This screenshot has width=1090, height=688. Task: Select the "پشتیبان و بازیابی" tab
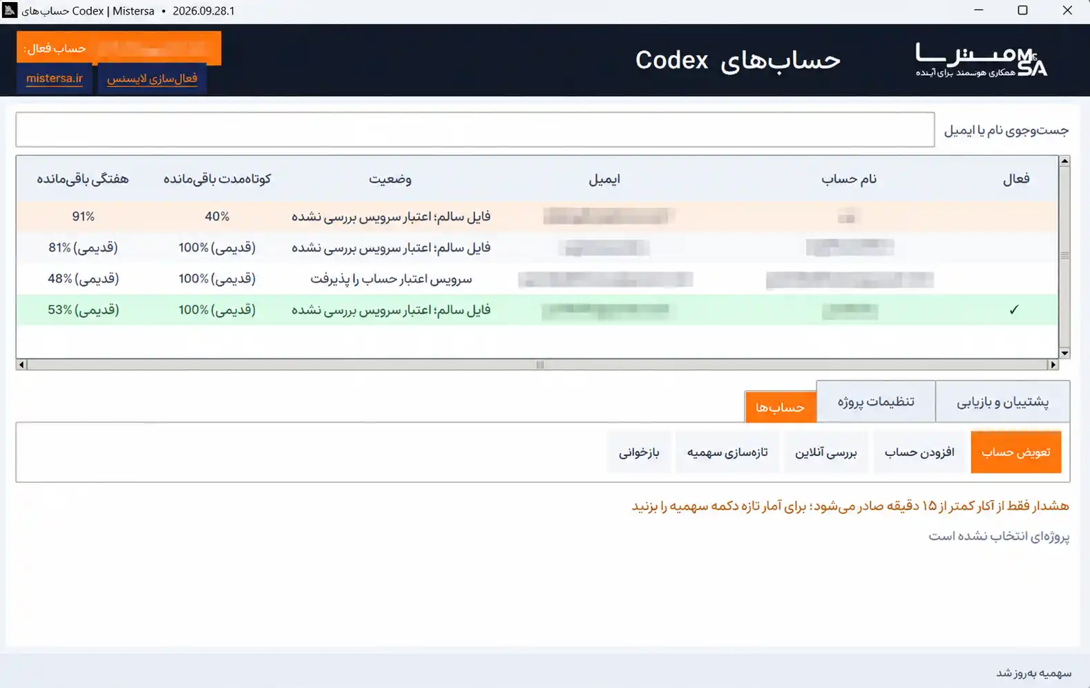pos(1002,401)
